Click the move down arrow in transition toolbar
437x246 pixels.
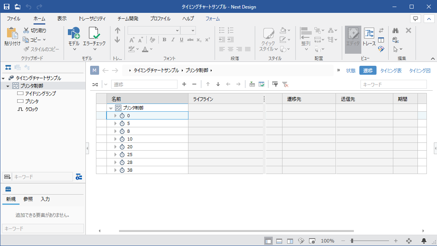(x=218, y=84)
